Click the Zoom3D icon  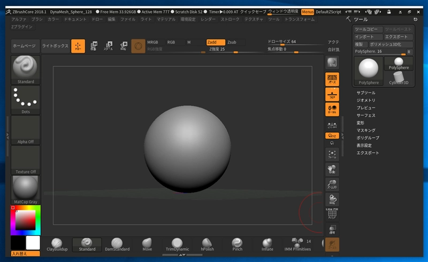[332, 184]
